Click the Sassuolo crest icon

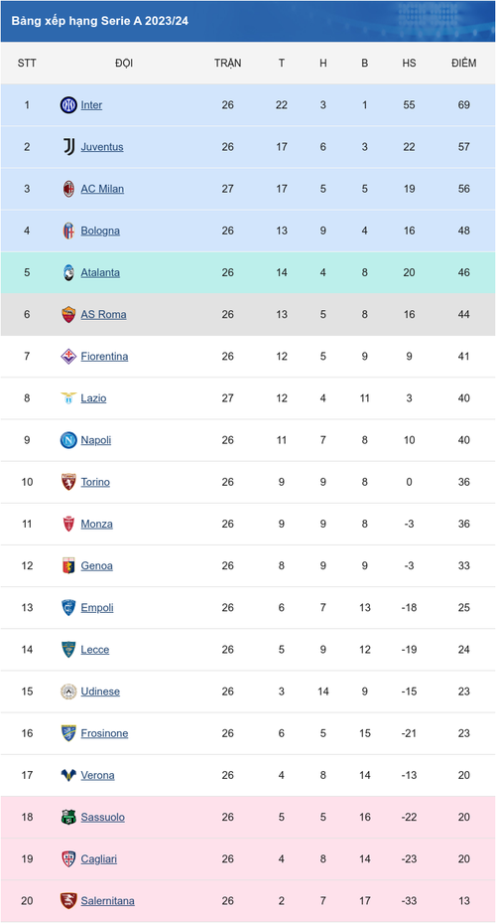click(x=68, y=817)
